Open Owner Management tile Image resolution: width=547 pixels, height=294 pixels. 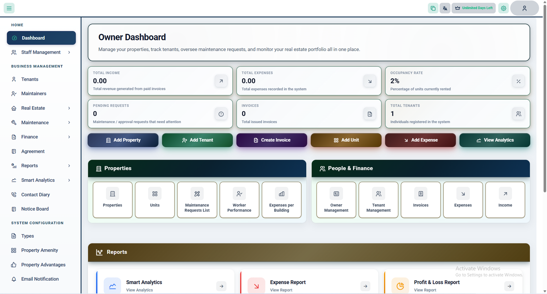point(336,200)
